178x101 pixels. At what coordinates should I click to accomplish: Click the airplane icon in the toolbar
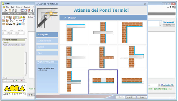[32, 11]
